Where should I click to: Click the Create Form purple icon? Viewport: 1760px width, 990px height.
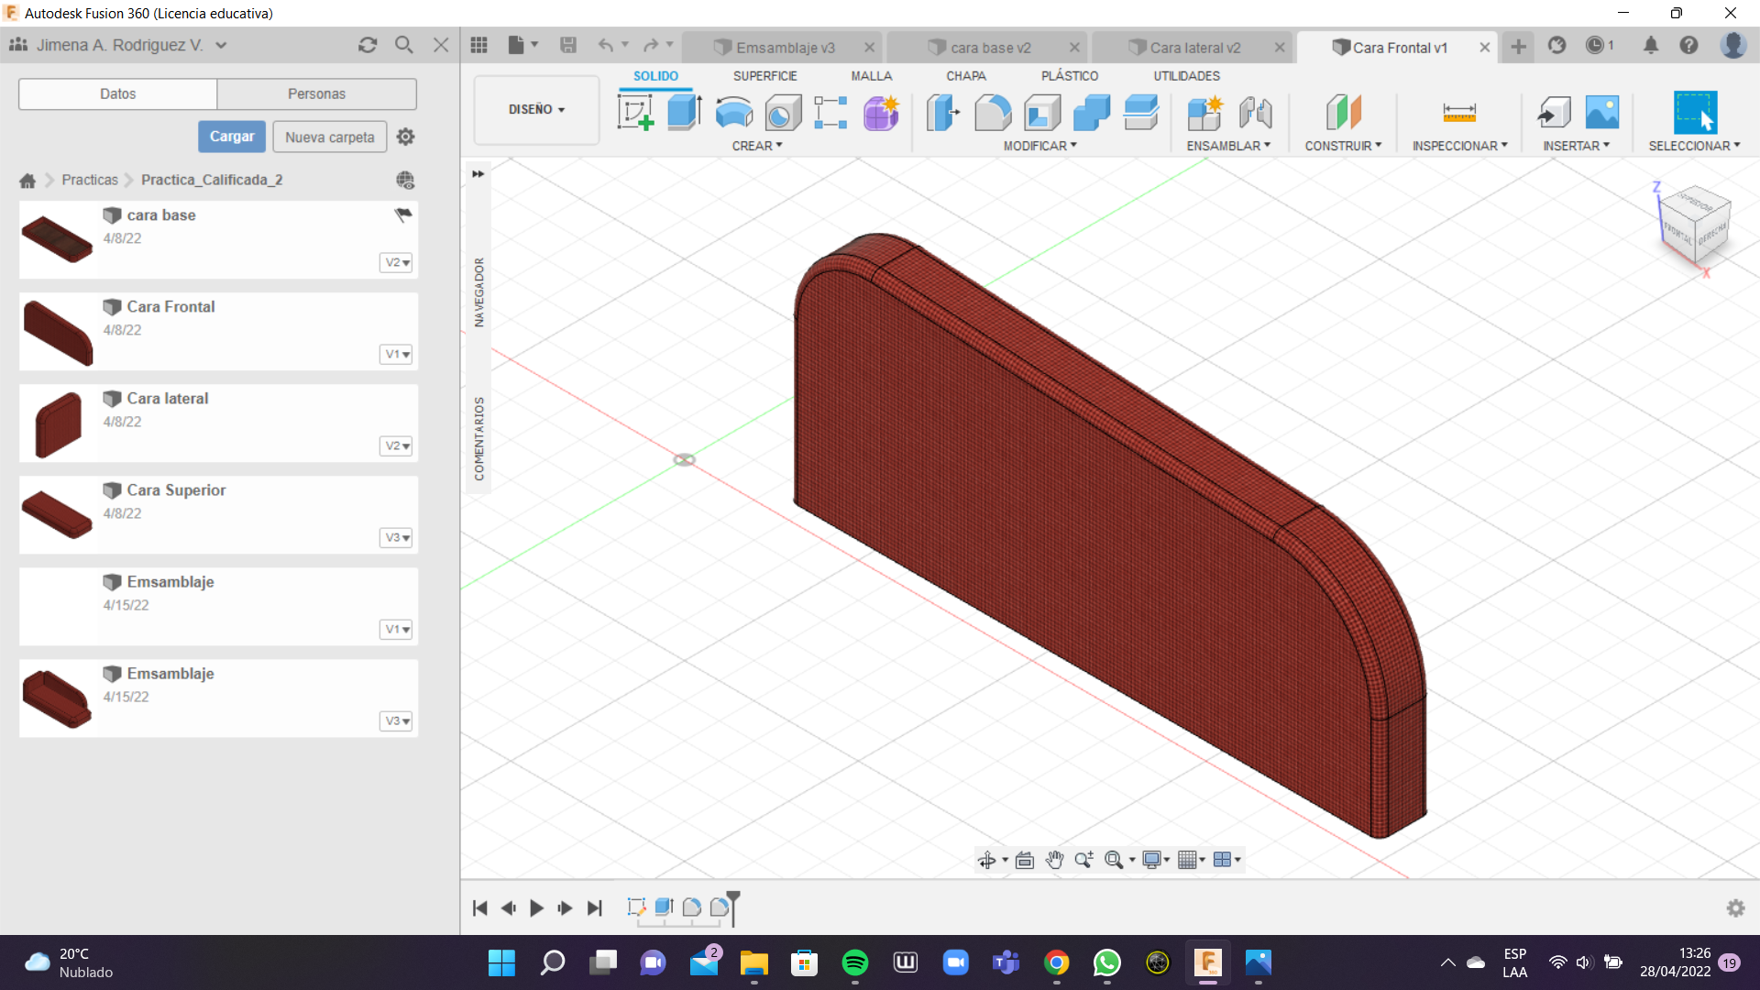click(881, 113)
